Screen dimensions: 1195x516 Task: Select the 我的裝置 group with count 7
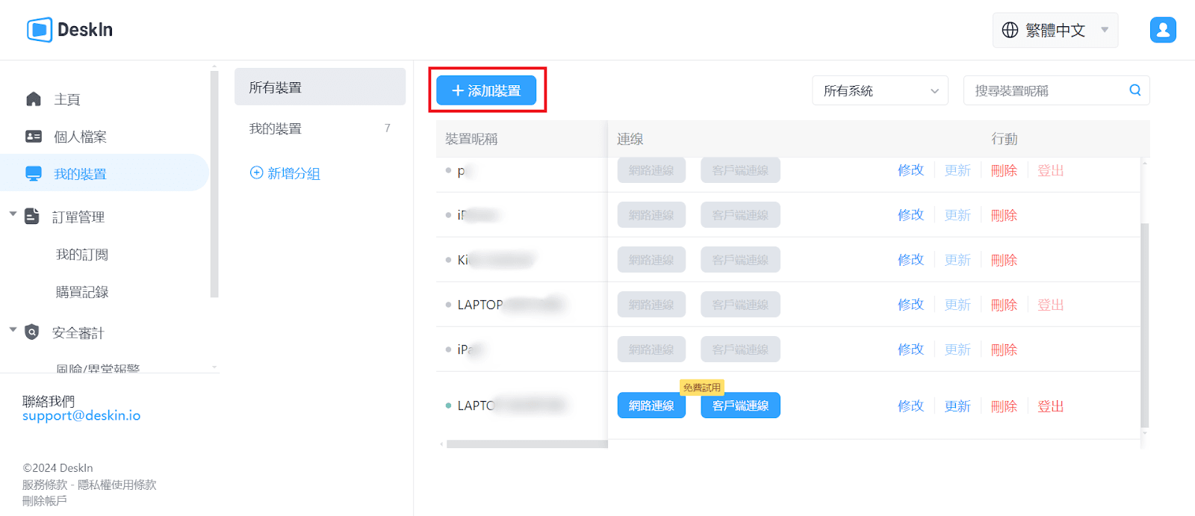[x=320, y=128]
